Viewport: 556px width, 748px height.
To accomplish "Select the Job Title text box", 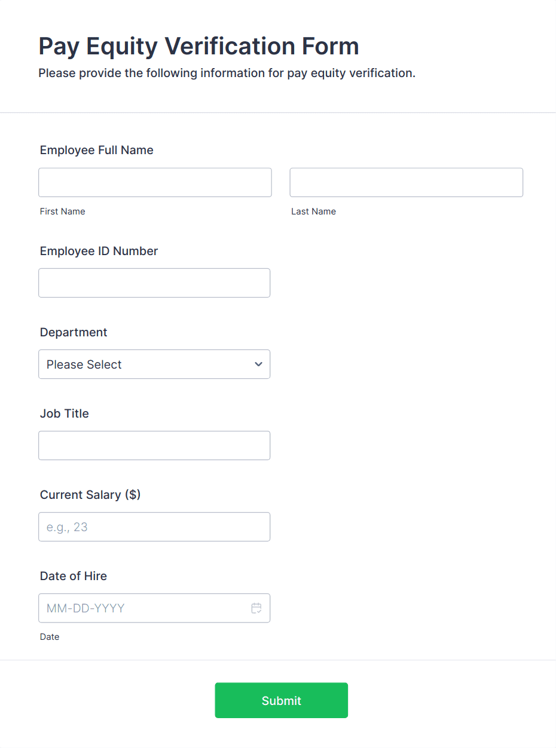I will 154,445.
